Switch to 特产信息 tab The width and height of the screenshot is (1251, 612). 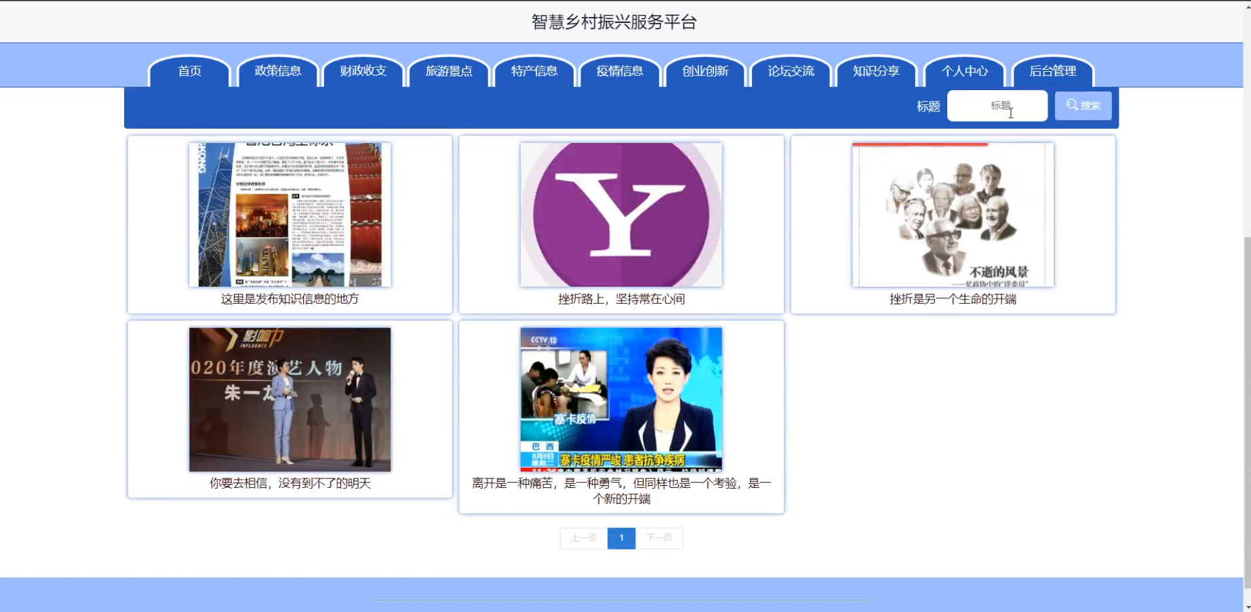pyautogui.click(x=534, y=71)
